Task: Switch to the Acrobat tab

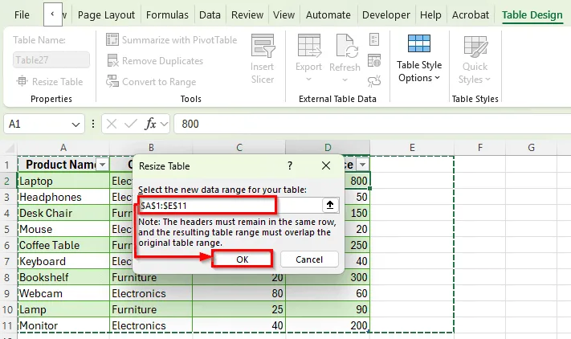Action: click(x=471, y=15)
